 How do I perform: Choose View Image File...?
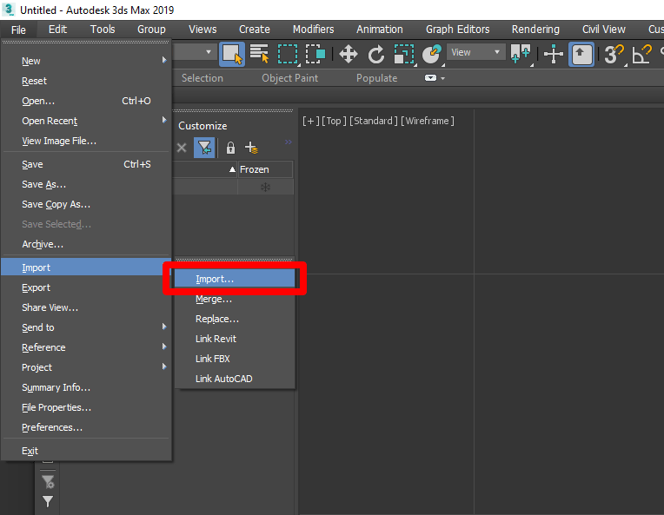(x=86, y=141)
